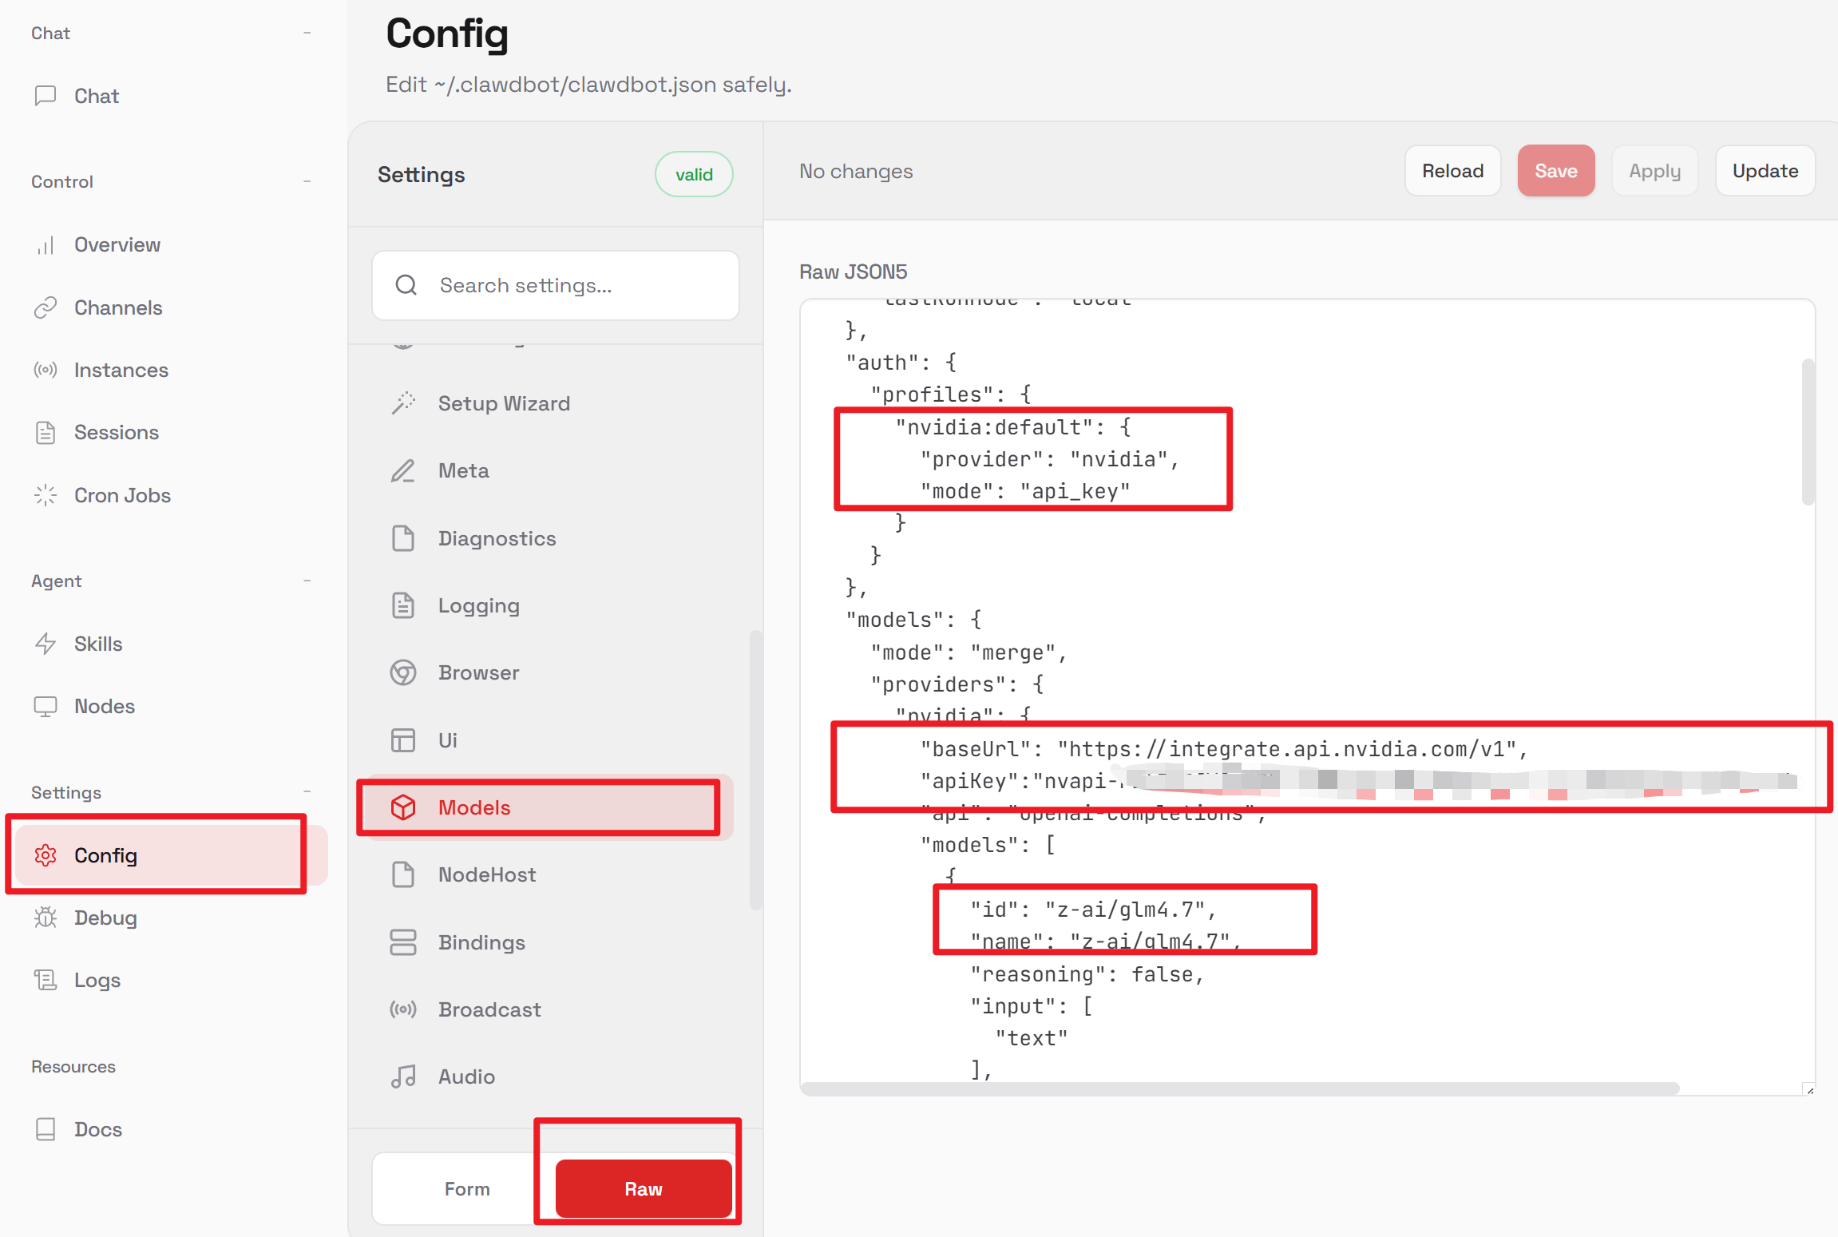Collapse the Chat sidebar section

pos(307,33)
